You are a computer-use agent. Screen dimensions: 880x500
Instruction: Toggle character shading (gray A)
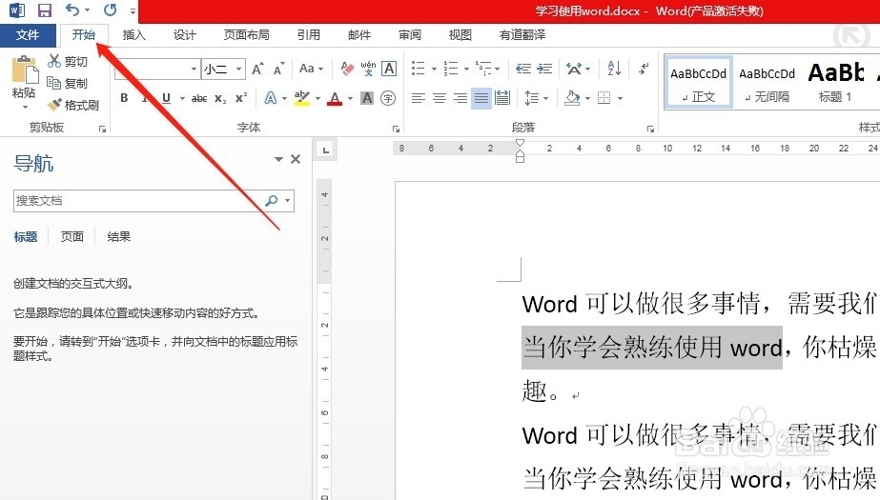pos(367,98)
